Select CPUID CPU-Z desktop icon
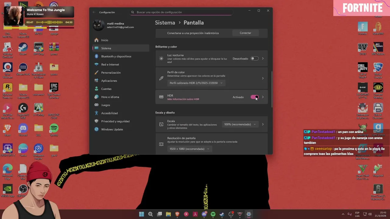The image size is (390, 219). pyautogui.click(x=8, y=150)
